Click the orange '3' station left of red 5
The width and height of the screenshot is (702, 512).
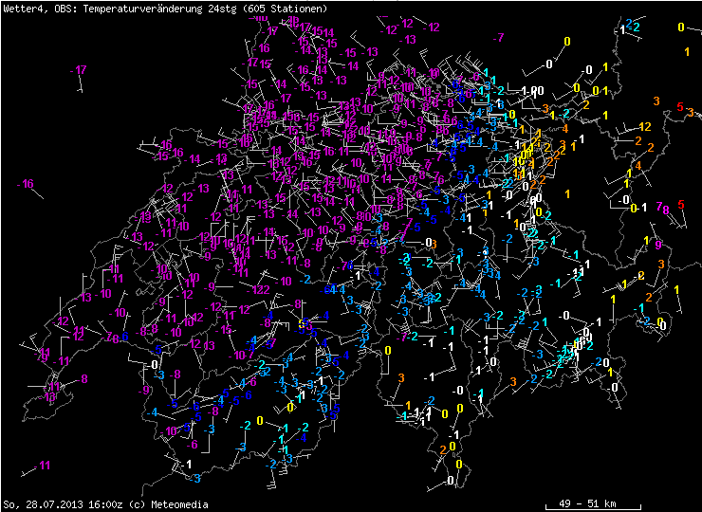pyautogui.click(x=656, y=101)
